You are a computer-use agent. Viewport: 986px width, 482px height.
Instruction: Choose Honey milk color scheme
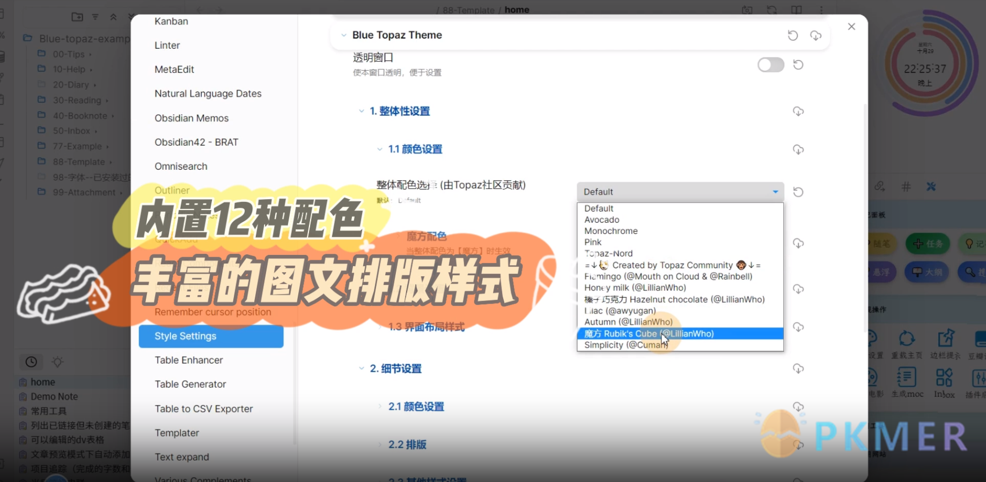click(680, 288)
